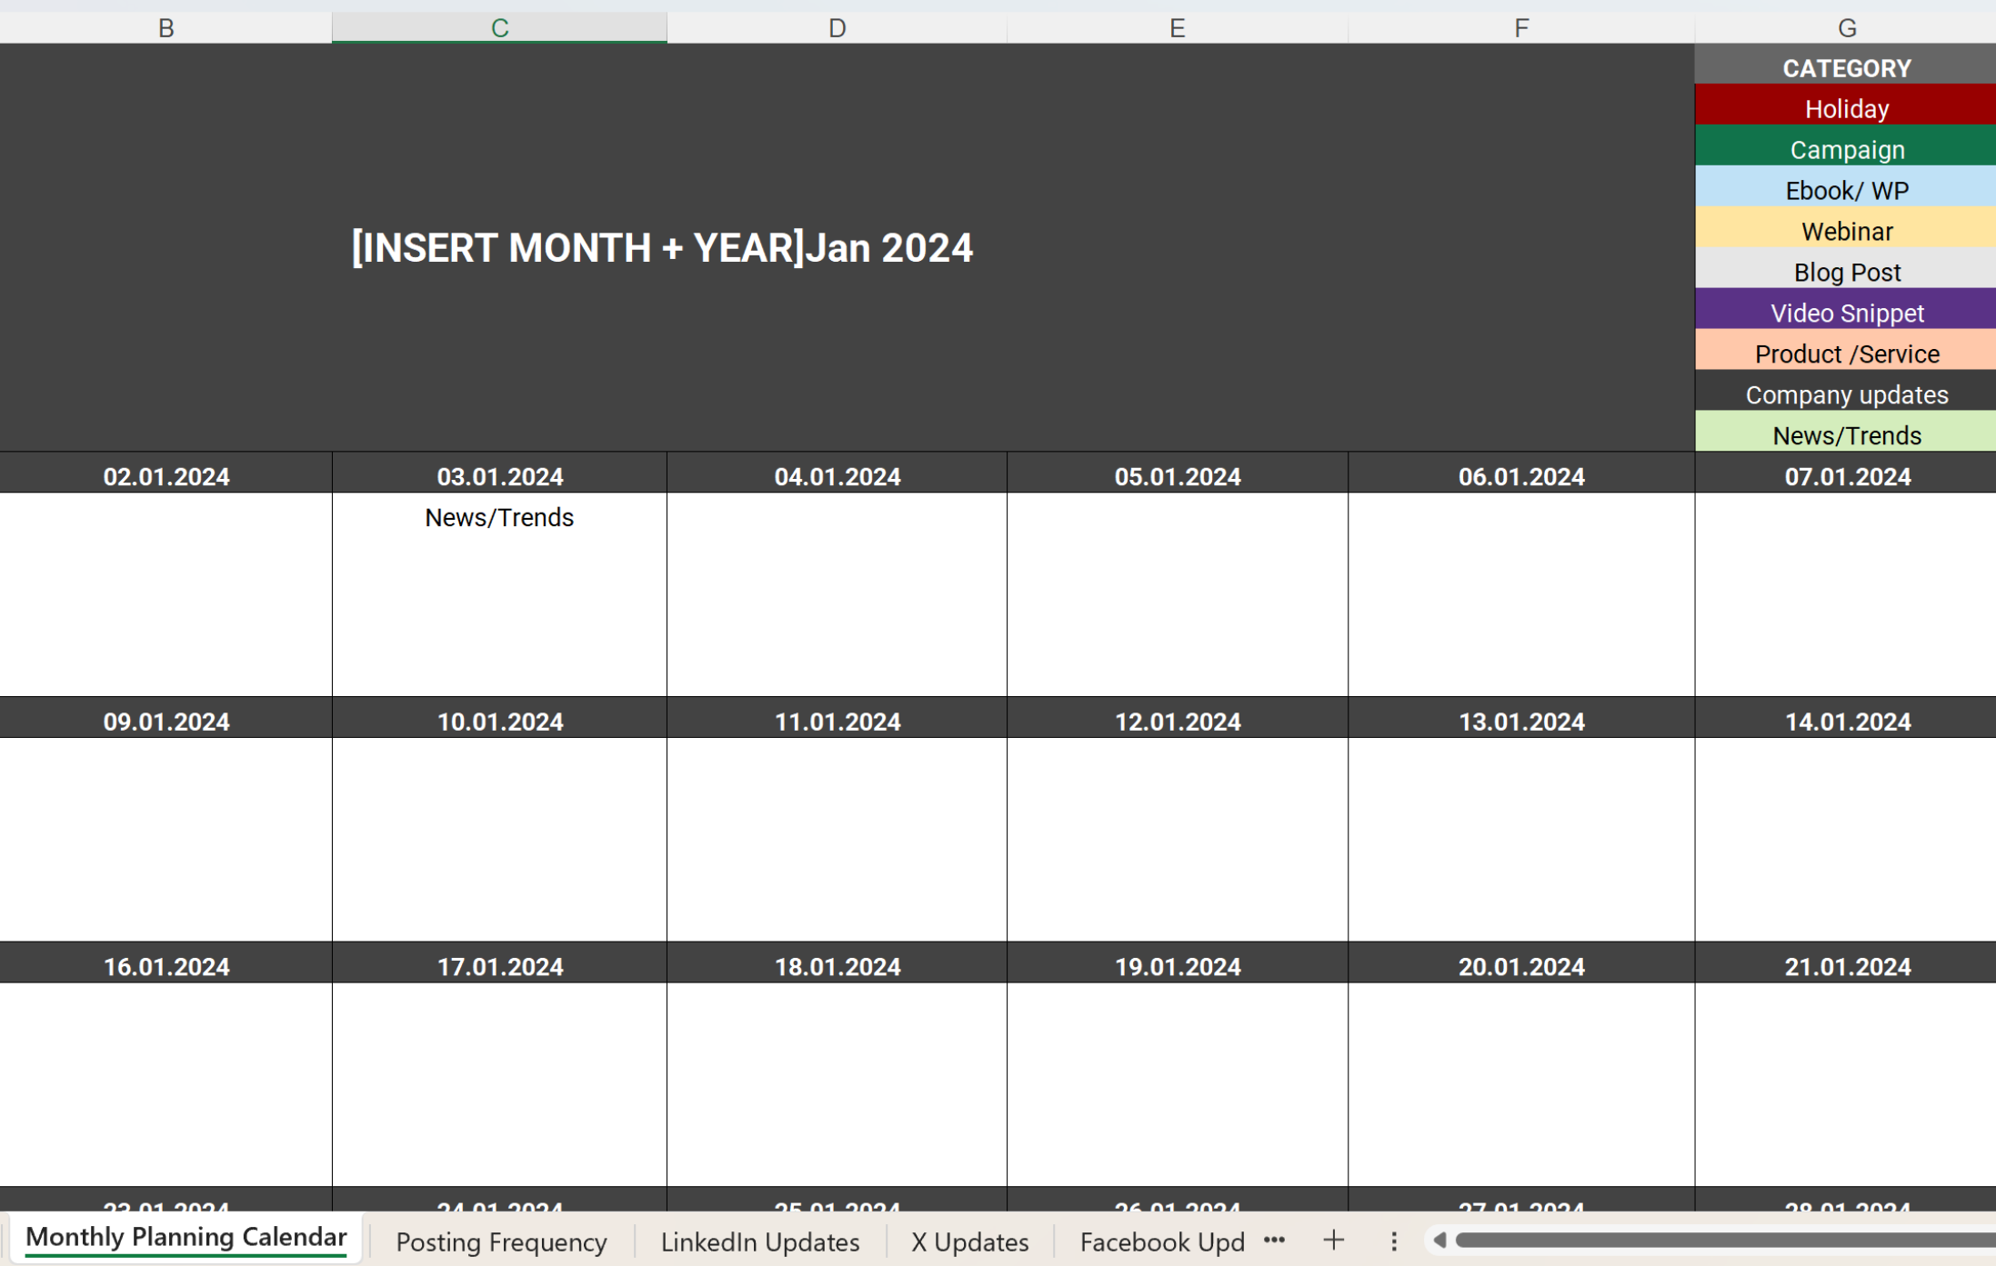
Task: Click the horizontal scrollbar track
Action: (x=1719, y=1238)
